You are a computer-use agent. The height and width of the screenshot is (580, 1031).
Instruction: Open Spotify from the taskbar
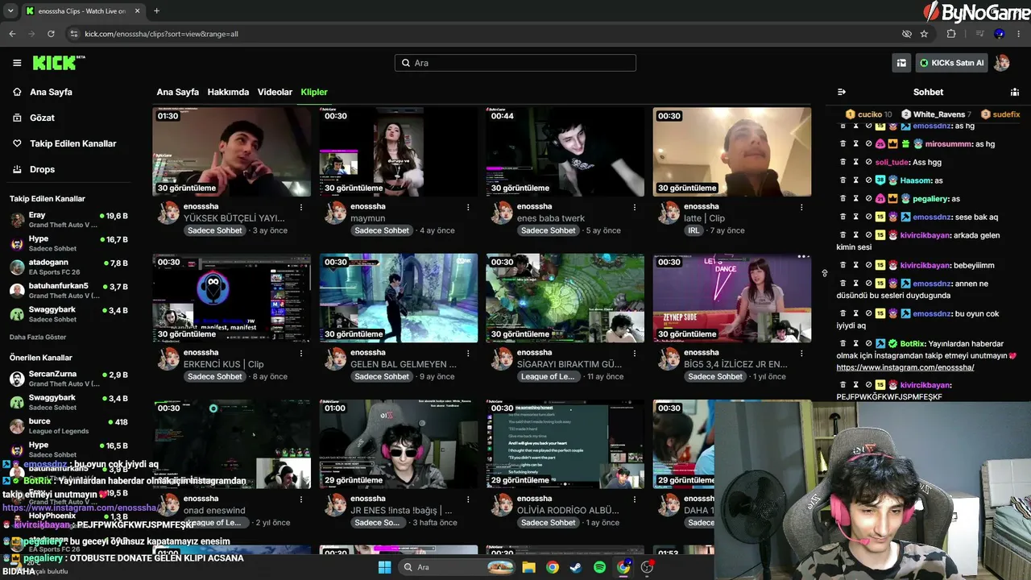(599, 567)
